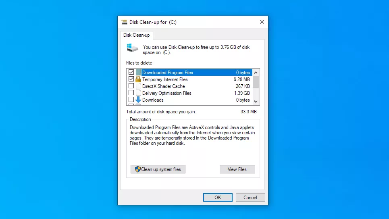Click the 33.3 MB total value
Viewport: 389px width, 219px height.
249,112
